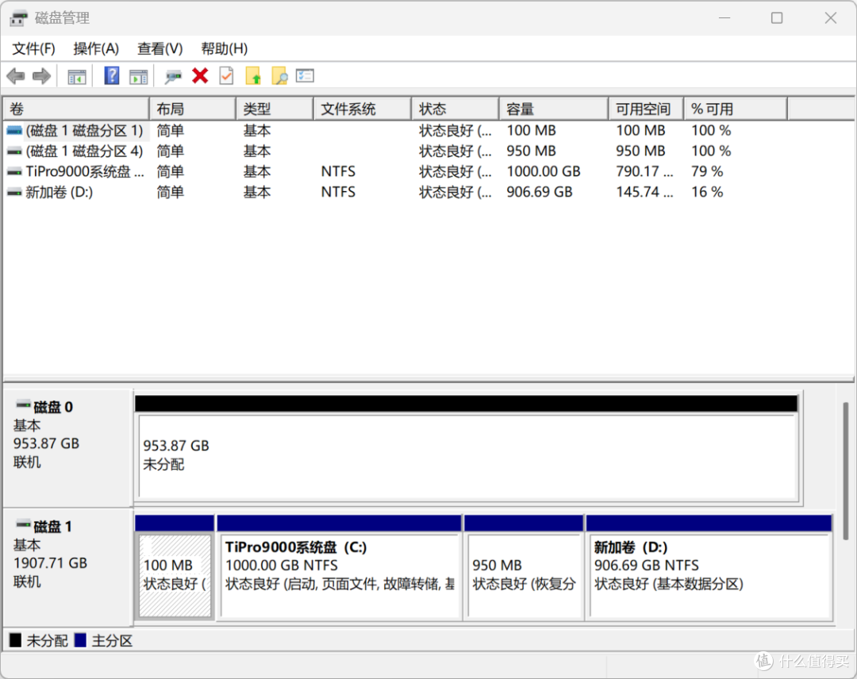This screenshot has height=679, width=857.
Task: Click the 790.17 free space cell
Action: coord(645,171)
